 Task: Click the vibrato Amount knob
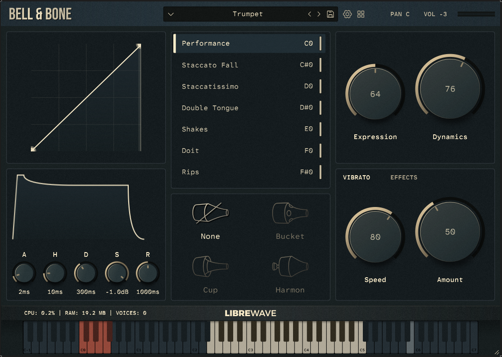point(450,232)
